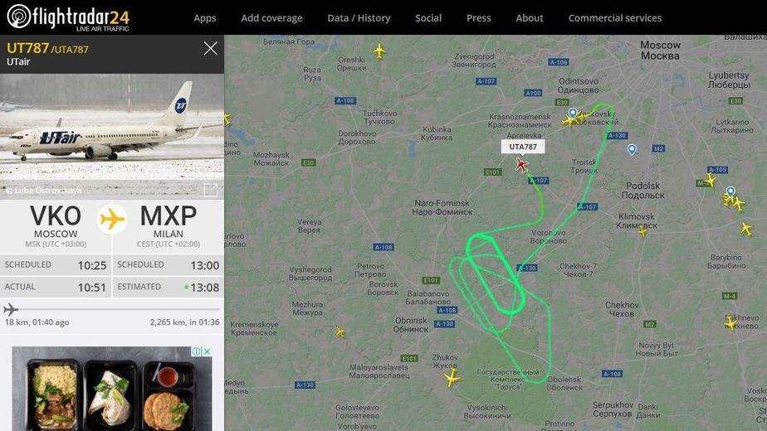Click the flightradar24 logo

tap(68, 17)
